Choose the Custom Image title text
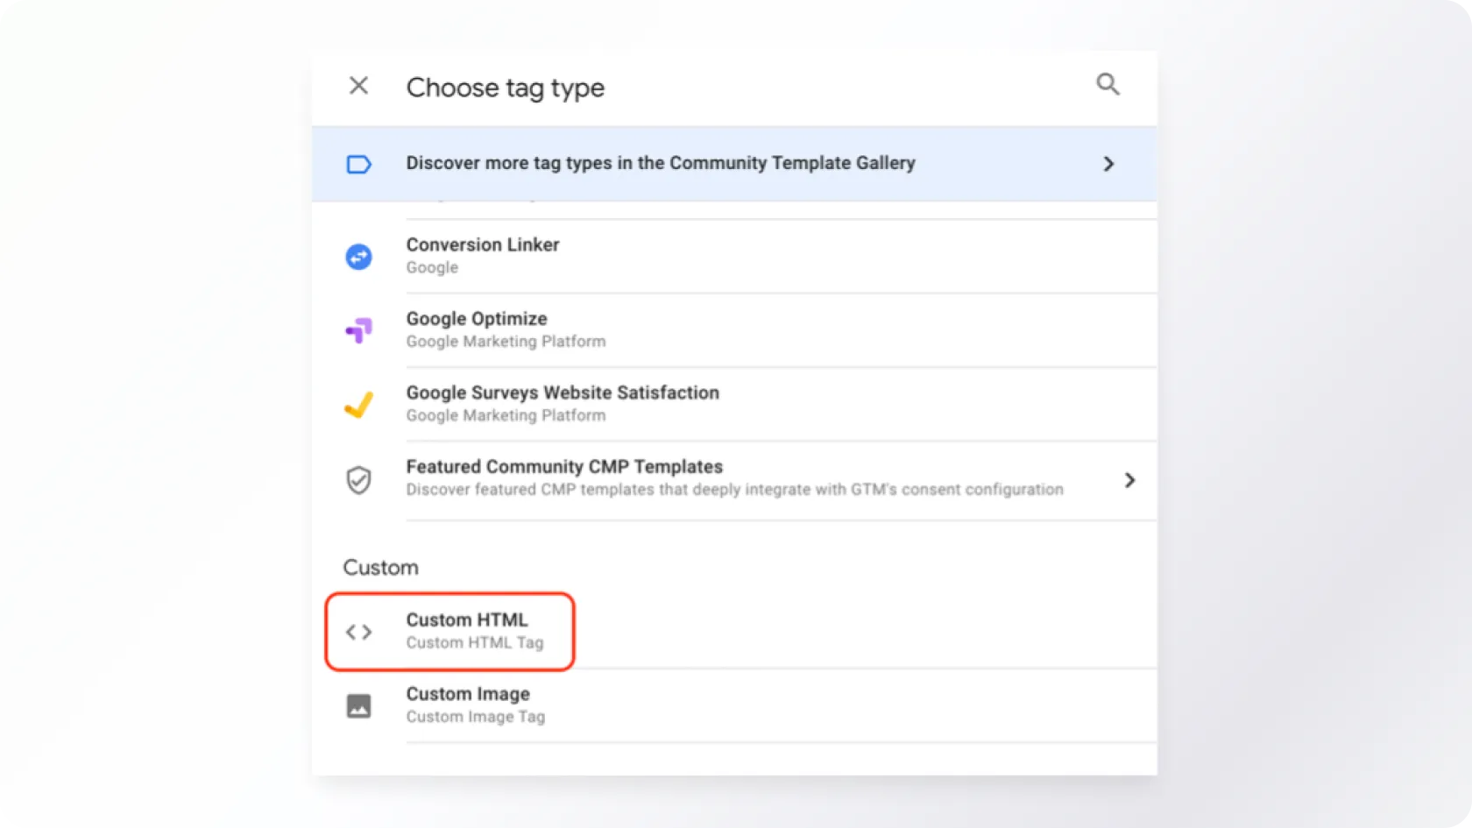The width and height of the screenshot is (1472, 828). click(x=467, y=694)
